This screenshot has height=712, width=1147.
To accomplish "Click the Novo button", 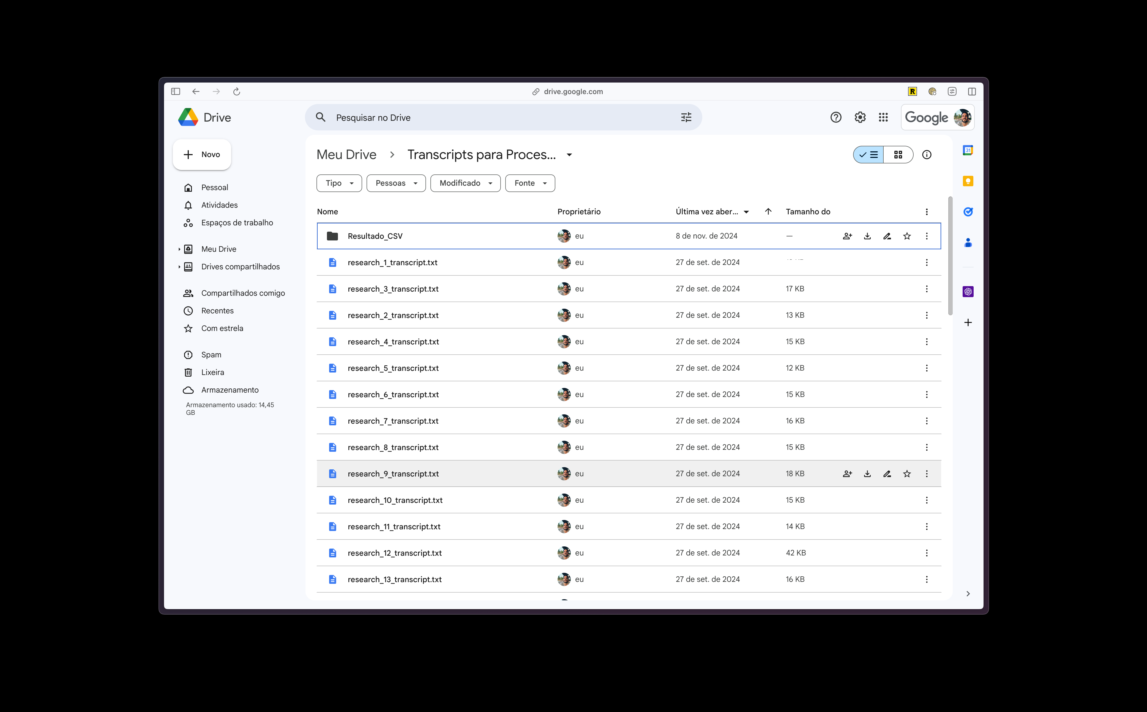I will pyautogui.click(x=202, y=154).
